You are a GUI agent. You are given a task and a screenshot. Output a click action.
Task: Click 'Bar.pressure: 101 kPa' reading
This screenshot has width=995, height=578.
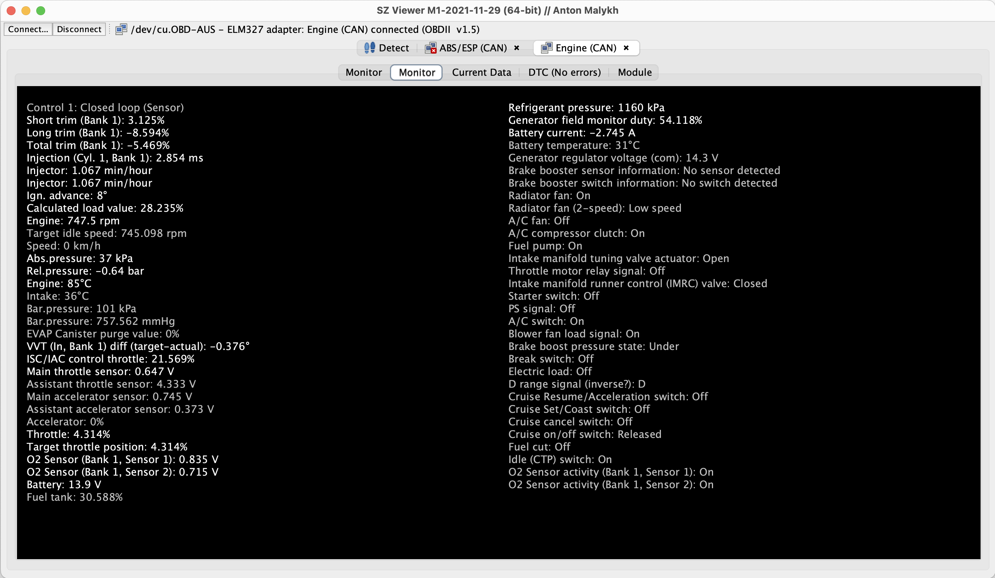click(x=81, y=309)
